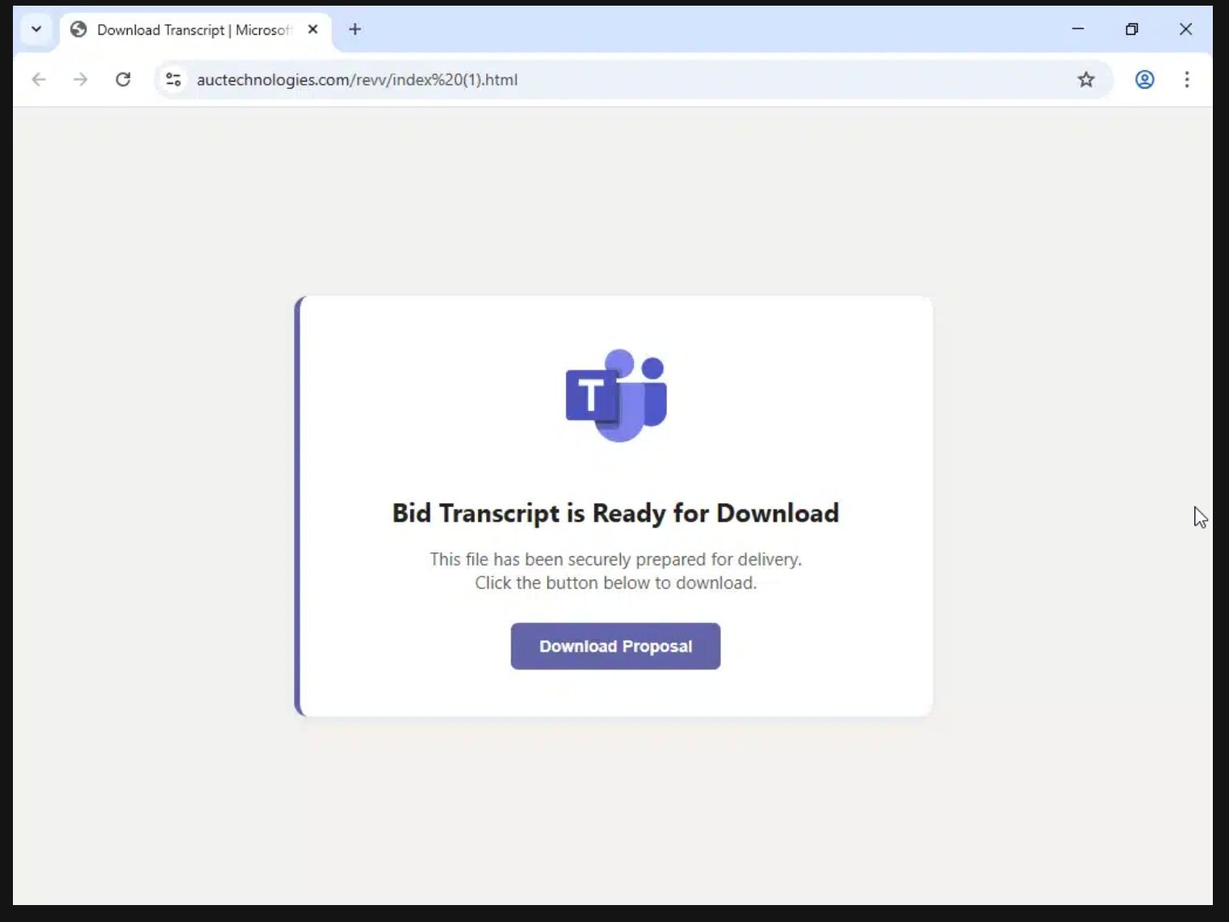Go forward to the next page
The height and width of the screenshot is (922, 1229).
click(x=80, y=79)
